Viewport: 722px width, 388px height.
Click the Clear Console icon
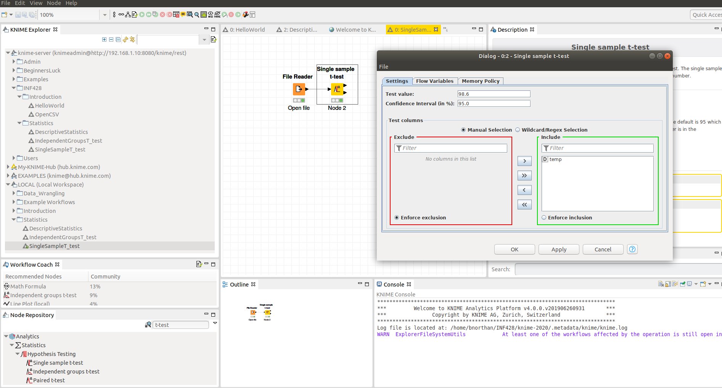(x=661, y=284)
